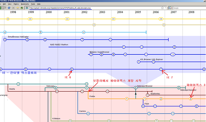206x122 pixels.
Task: Click the Google search engine icon
Action: coord(170,8)
